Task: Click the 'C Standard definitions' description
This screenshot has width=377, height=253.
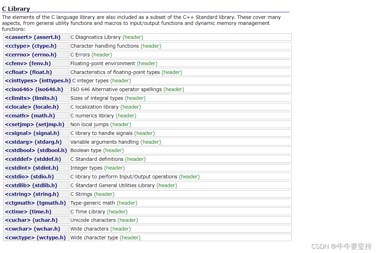Action: click(x=97, y=159)
